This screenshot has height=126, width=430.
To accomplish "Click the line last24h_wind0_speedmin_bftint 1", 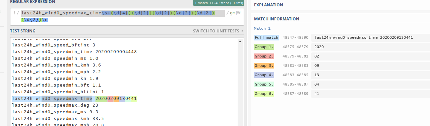I will pyautogui.click(x=58, y=92).
